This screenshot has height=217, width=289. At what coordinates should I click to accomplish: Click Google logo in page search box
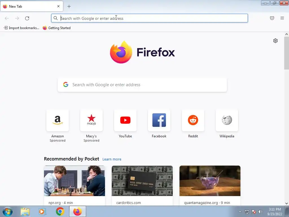click(x=65, y=84)
